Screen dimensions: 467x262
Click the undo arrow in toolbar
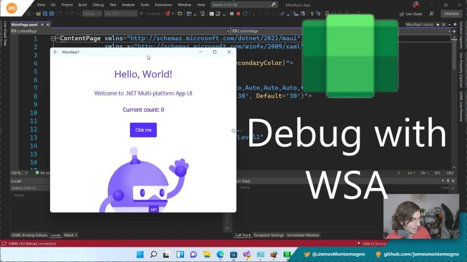[x=60, y=13]
